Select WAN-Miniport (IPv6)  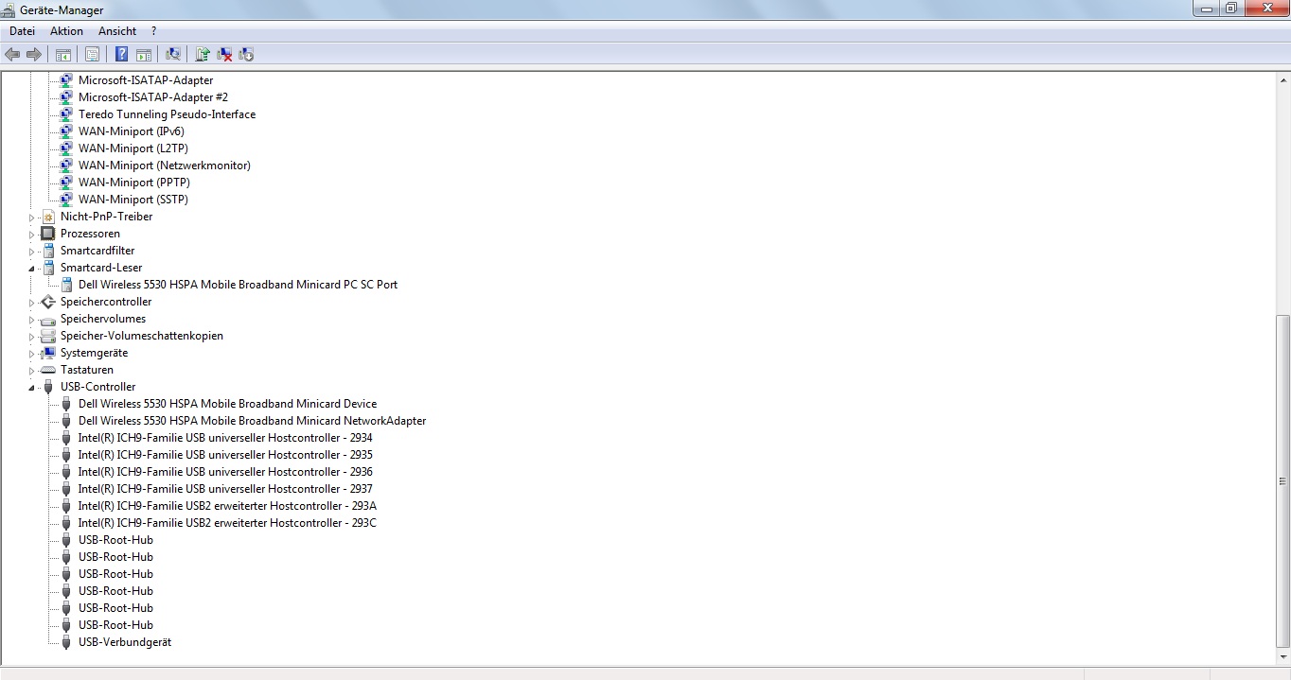pyautogui.click(x=131, y=131)
